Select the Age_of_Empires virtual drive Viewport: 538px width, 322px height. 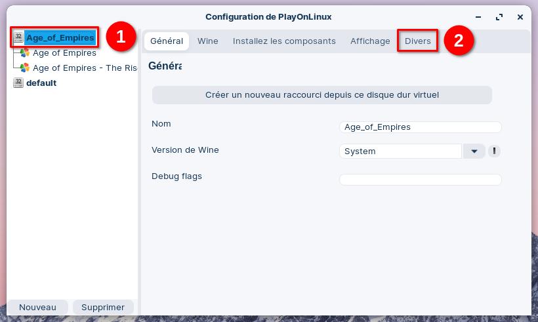coord(60,37)
